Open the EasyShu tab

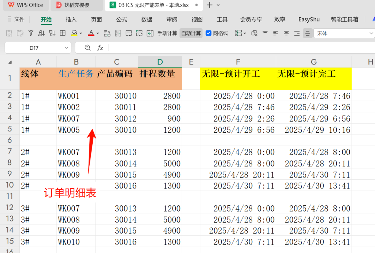pyautogui.click(x=309, y=19)
